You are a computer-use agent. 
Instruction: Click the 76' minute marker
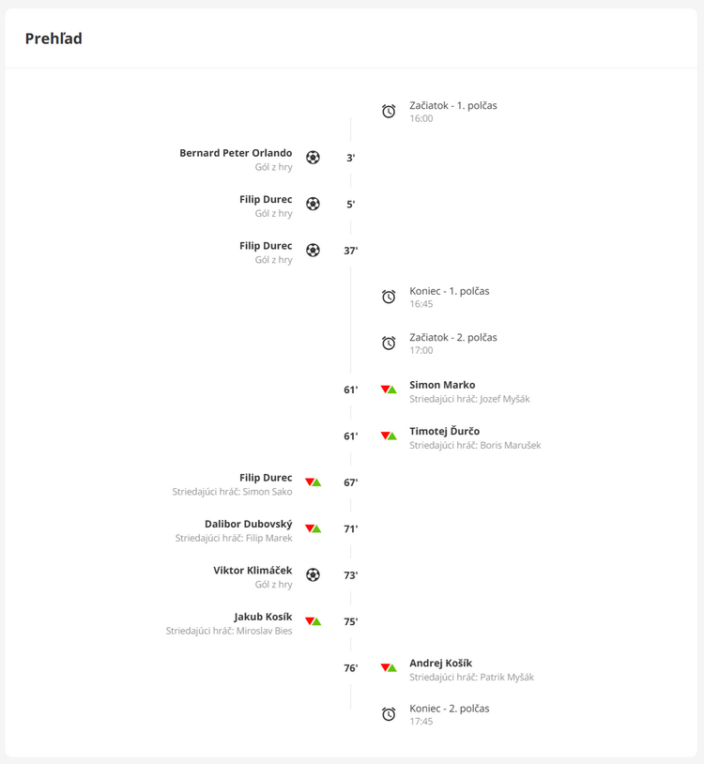pos(351,668)
